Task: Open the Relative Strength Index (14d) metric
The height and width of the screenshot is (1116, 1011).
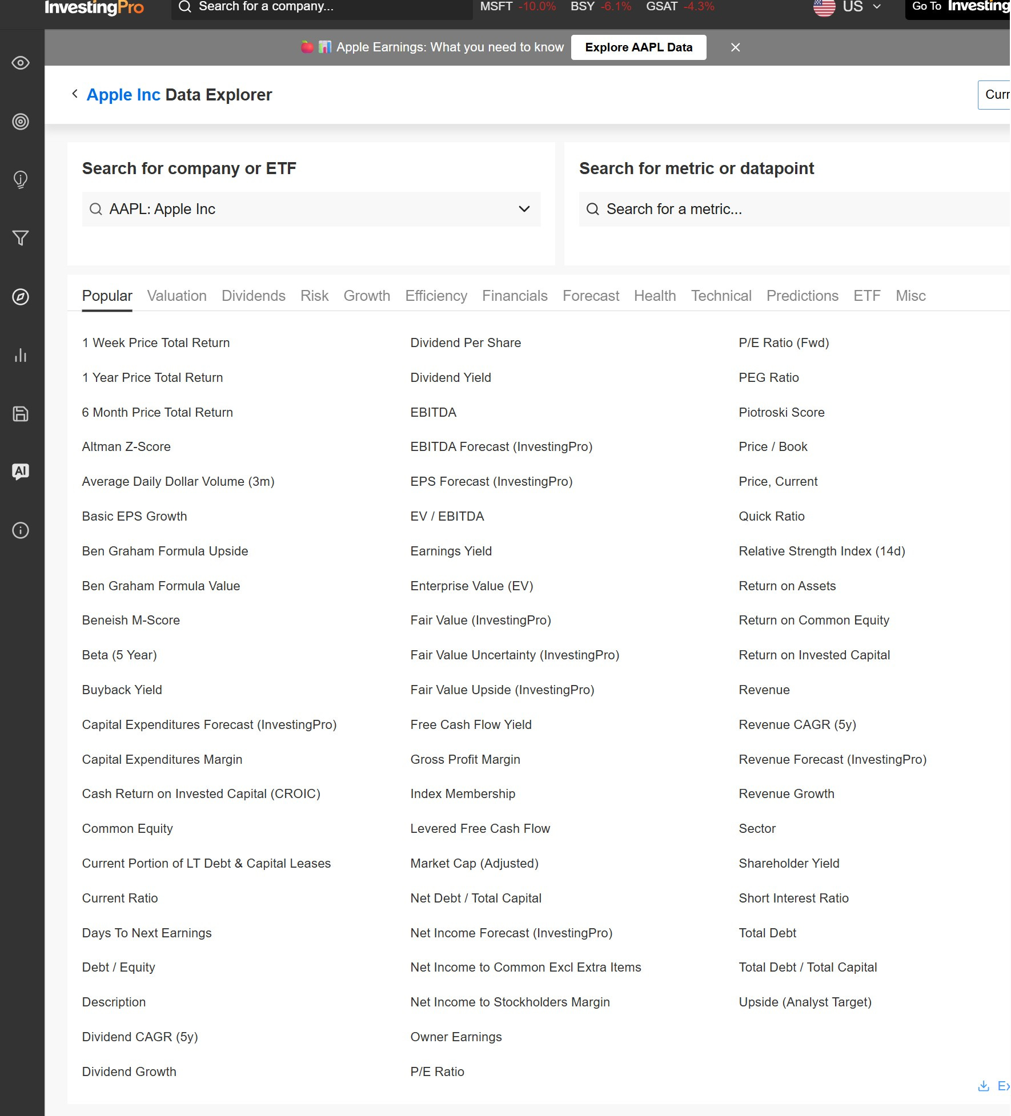Action: click(x=822, y=551)
